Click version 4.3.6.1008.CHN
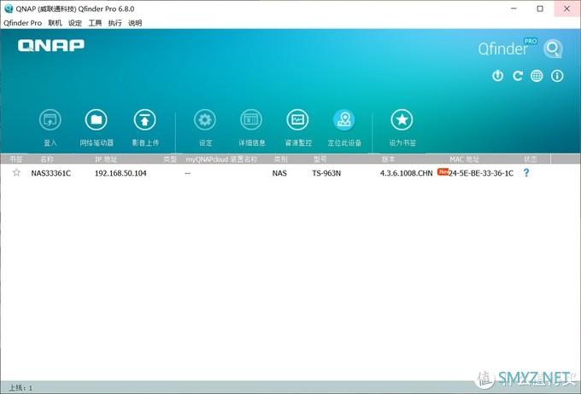Image resolution: width=581 pixels, height=394 pixels. (406, 173)
